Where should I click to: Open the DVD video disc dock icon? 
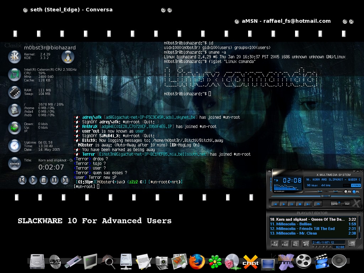pos(55,262)
